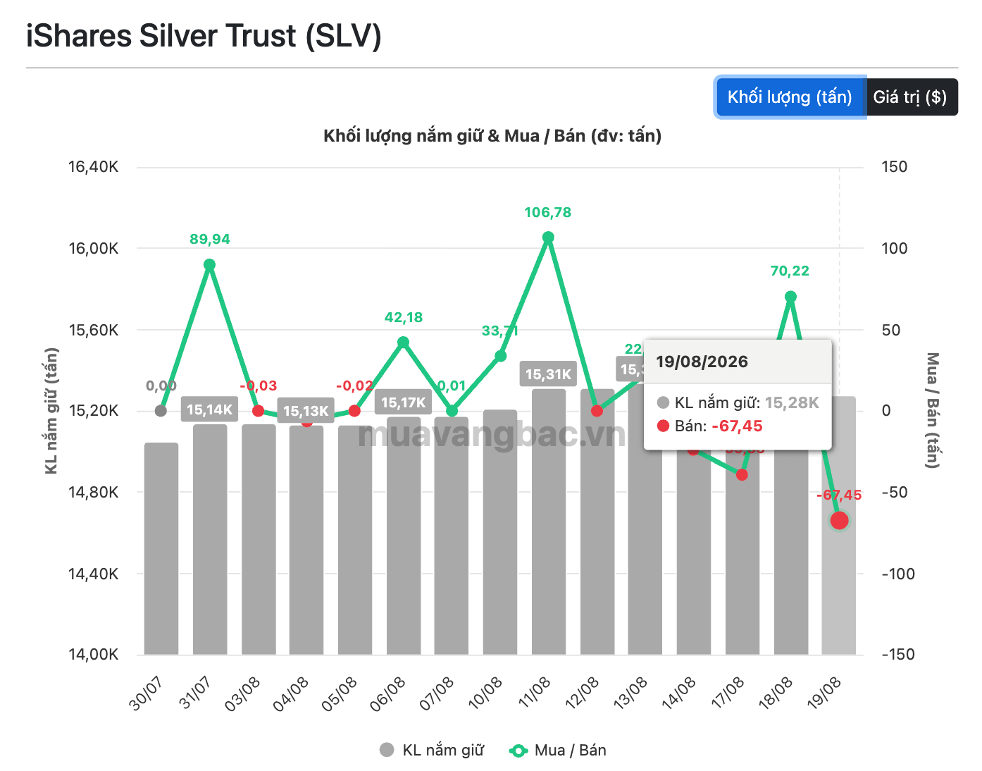Switch to Khối lượng (tấn) tab

tap(790, 97)
